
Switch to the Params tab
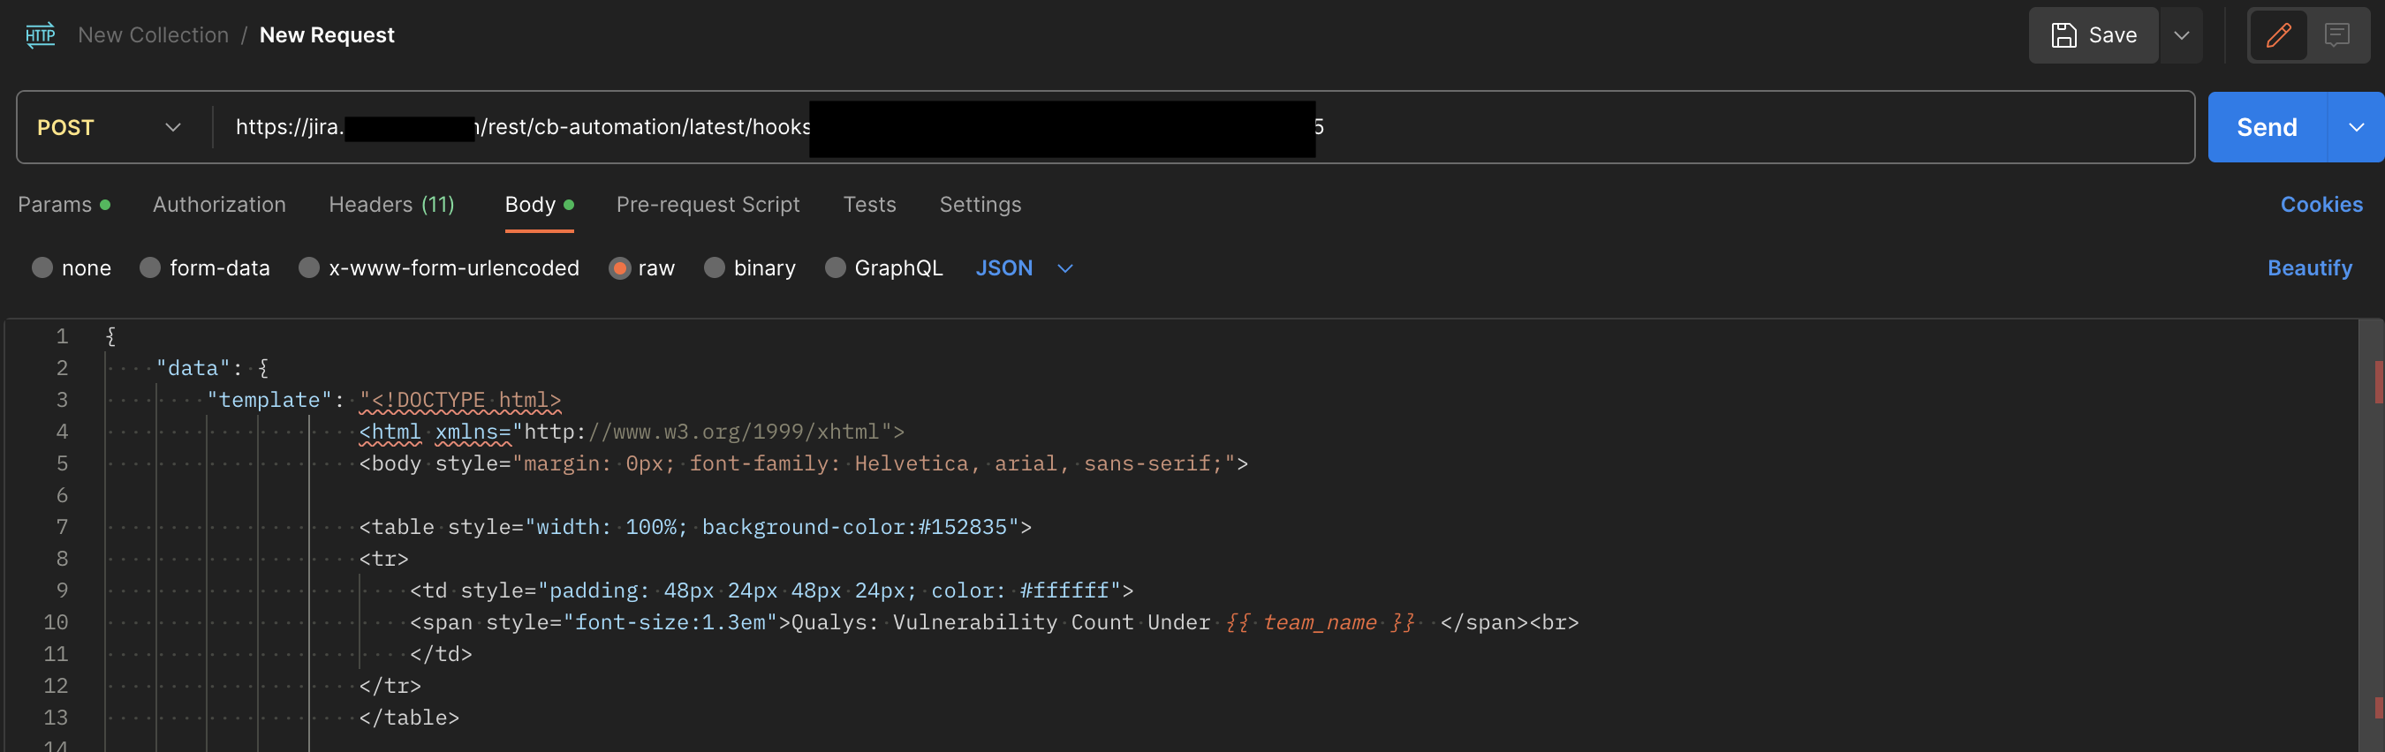(x=64, y=205)
